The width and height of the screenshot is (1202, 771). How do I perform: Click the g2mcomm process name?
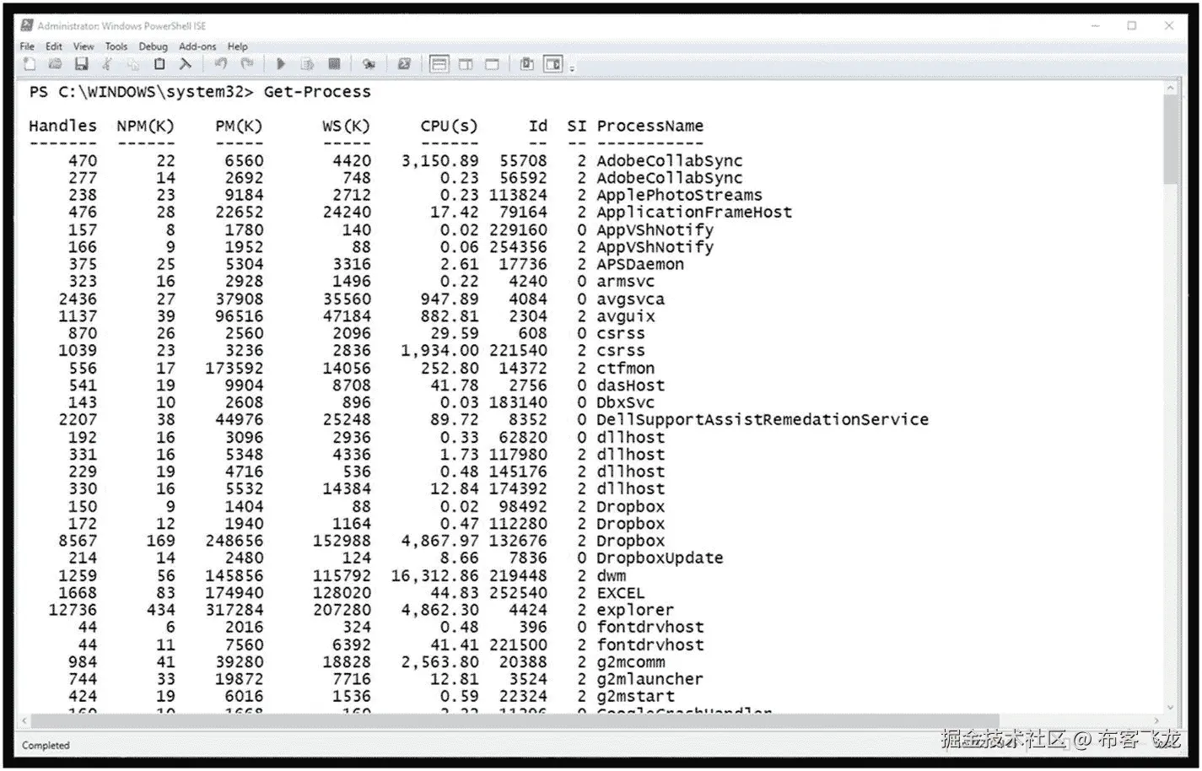(630, 662)
